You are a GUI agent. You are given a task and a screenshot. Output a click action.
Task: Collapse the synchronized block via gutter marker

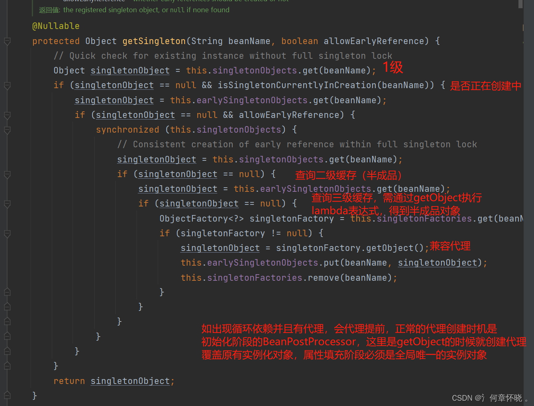pos(7,130)
